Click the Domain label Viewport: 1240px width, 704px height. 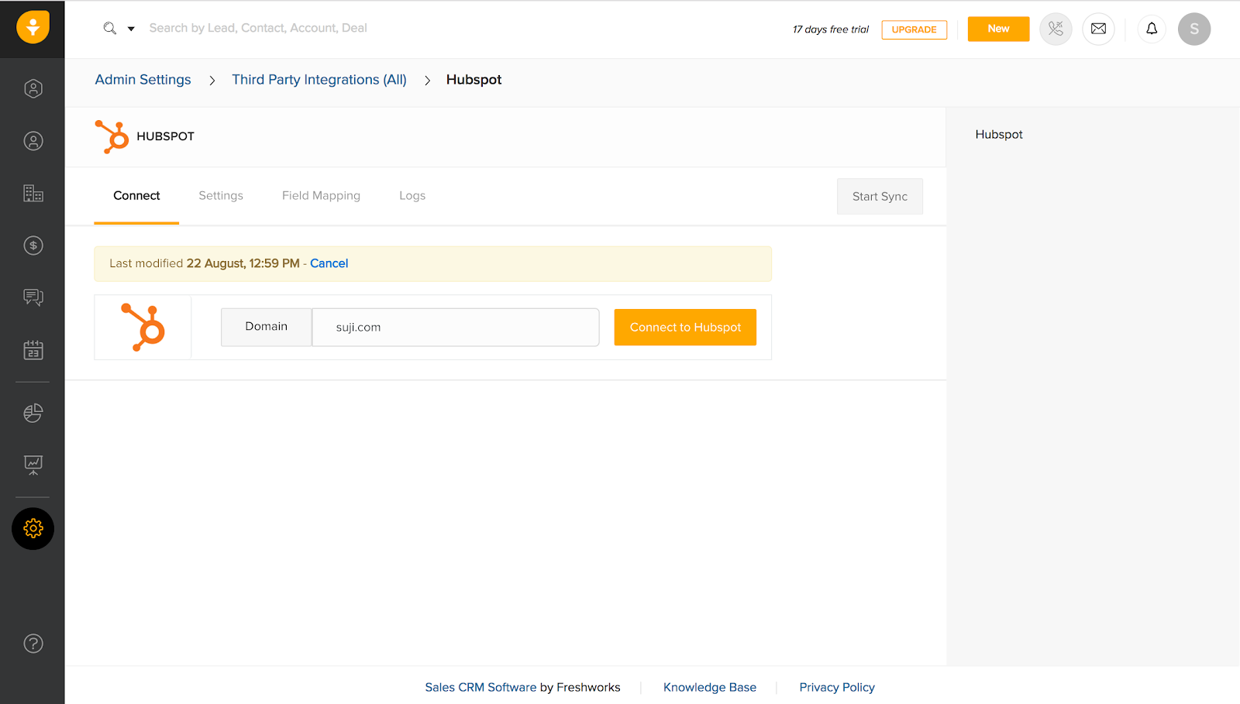[267, 327]
